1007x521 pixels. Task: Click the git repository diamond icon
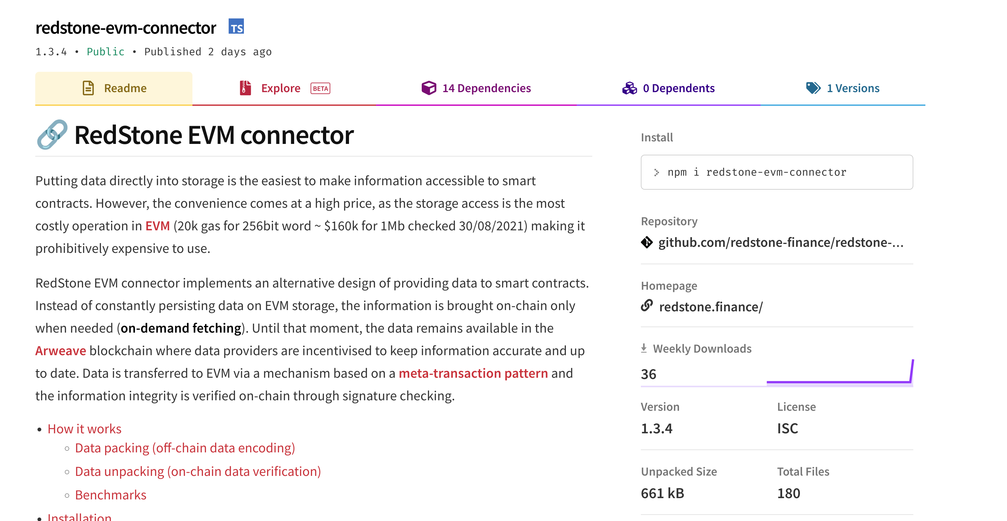(x=647, y=242)
